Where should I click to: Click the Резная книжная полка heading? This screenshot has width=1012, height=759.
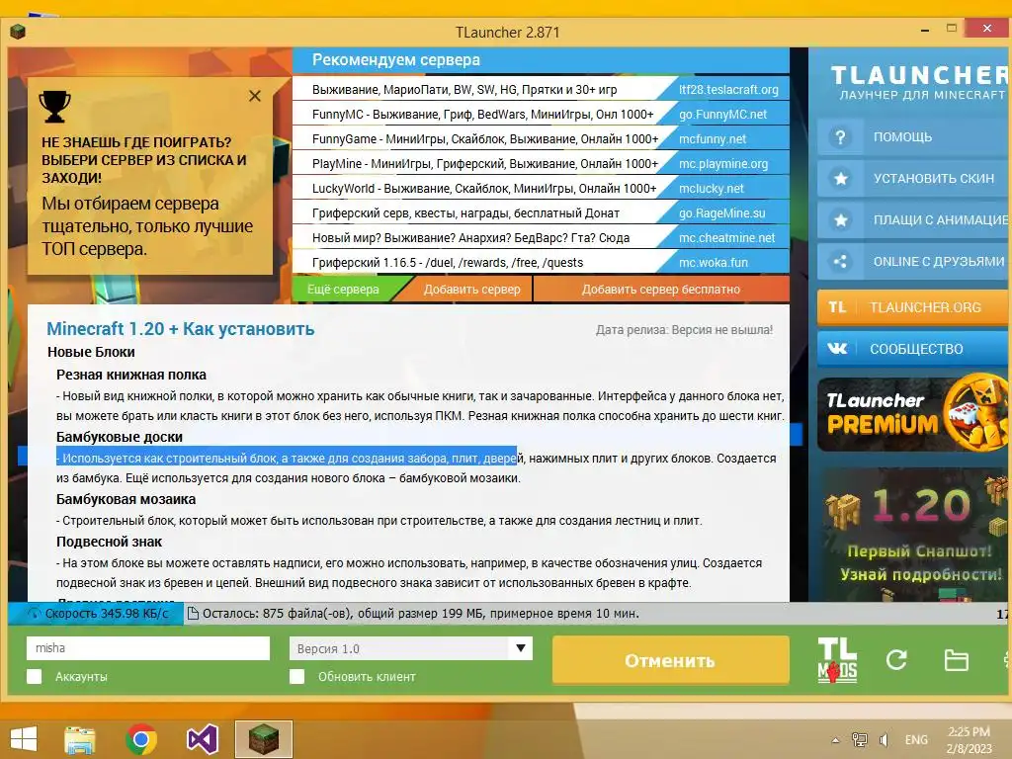[131, 375]
